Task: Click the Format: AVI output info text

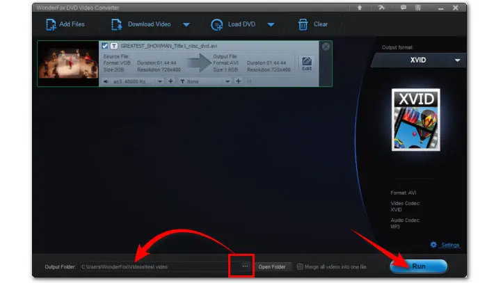Action: tap(403, 193)
